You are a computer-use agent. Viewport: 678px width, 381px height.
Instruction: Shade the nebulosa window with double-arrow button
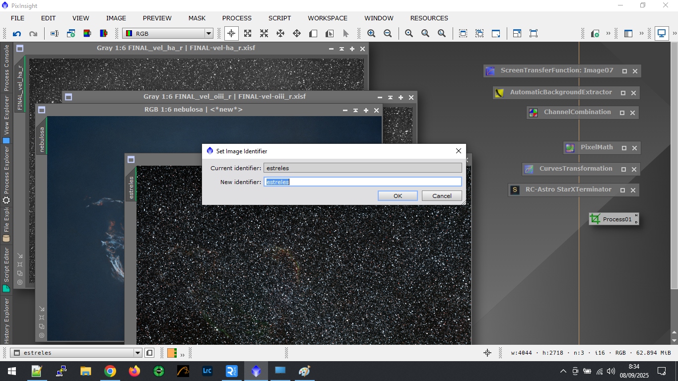[355, 110]
